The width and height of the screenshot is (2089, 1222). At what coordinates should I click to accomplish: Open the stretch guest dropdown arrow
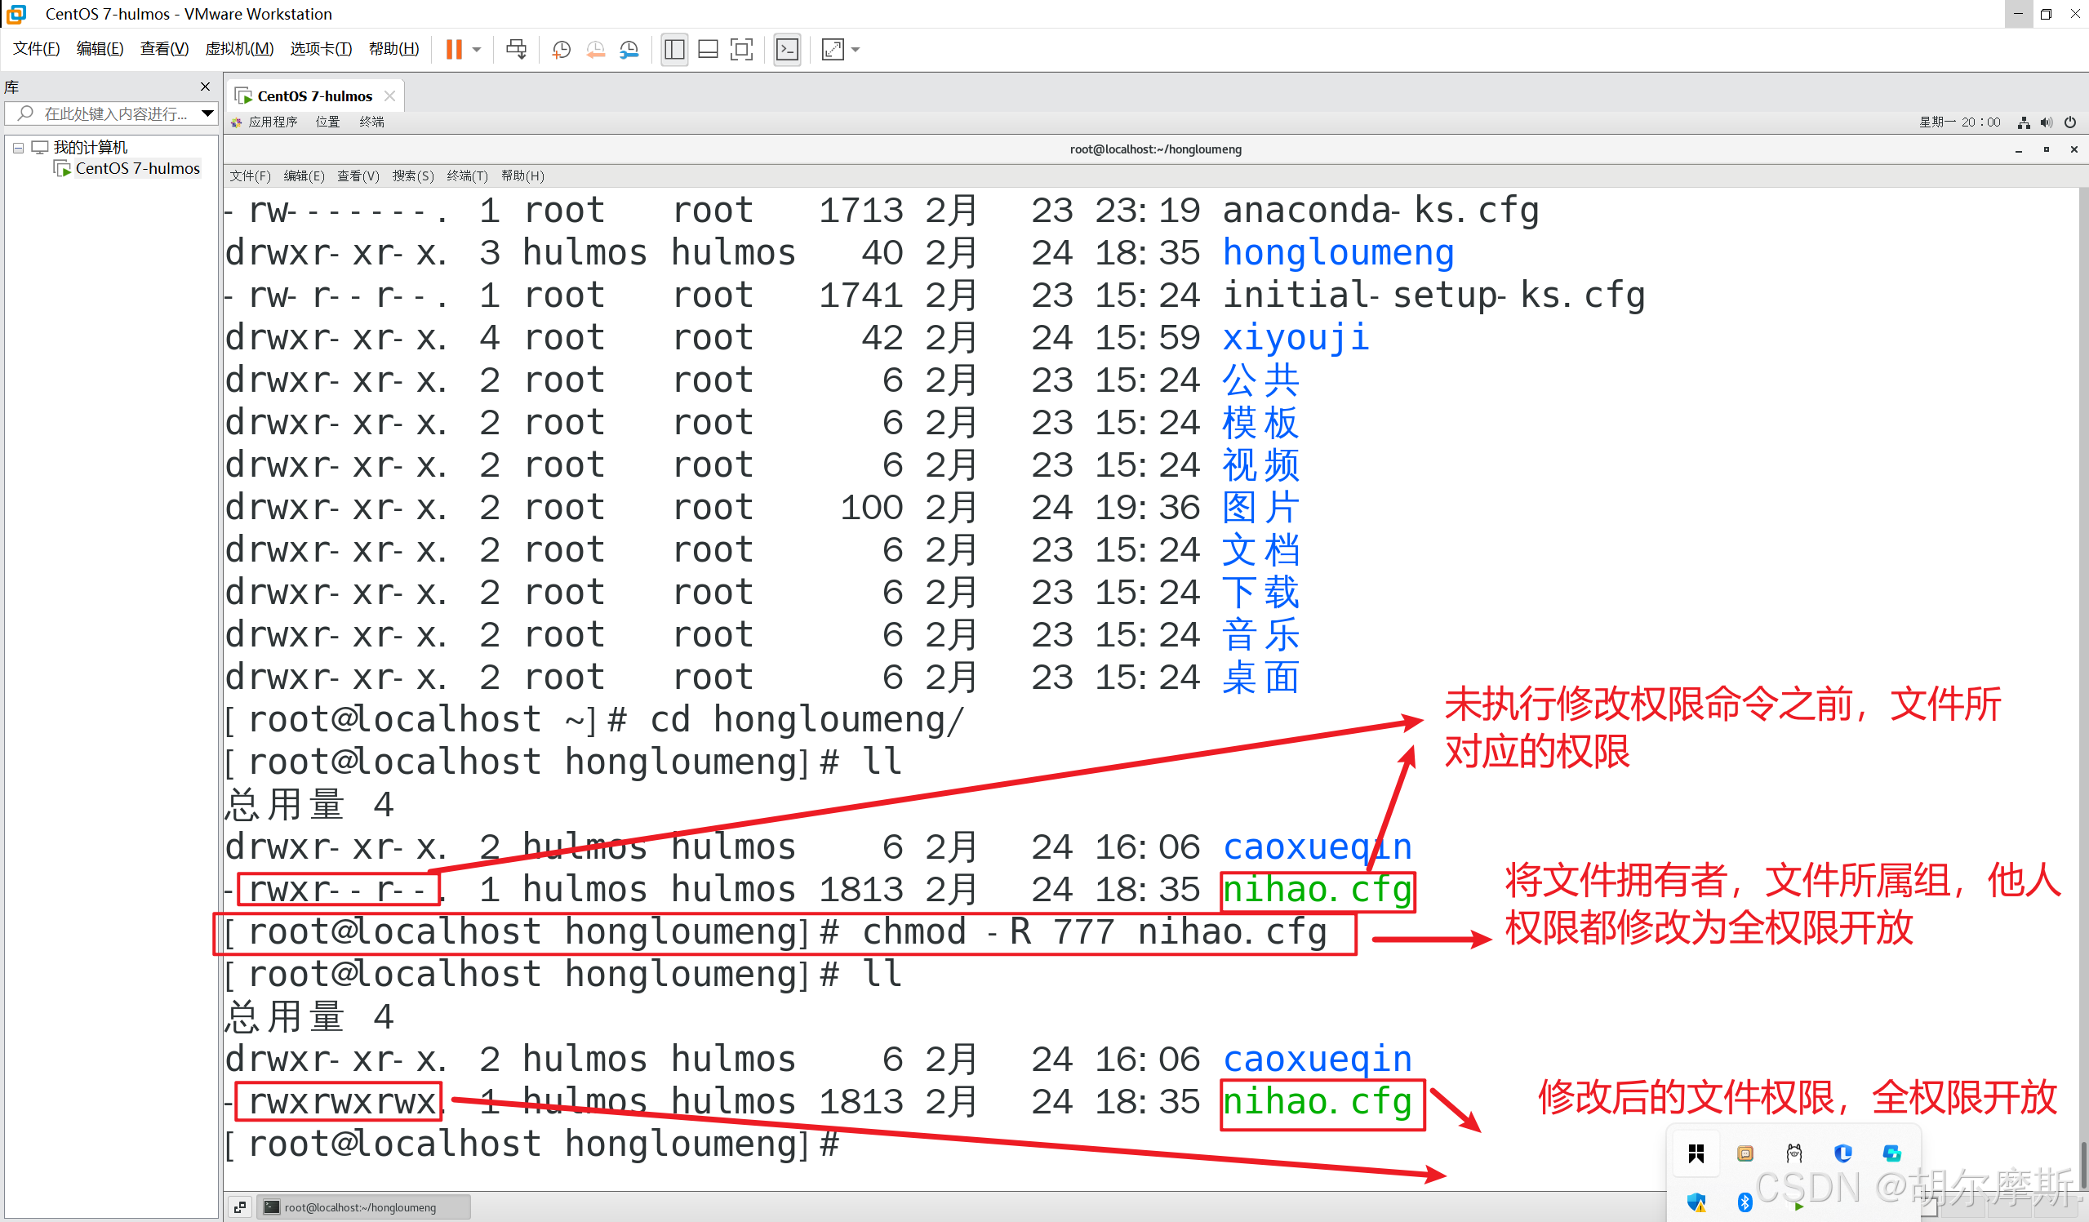click(856, 50)
